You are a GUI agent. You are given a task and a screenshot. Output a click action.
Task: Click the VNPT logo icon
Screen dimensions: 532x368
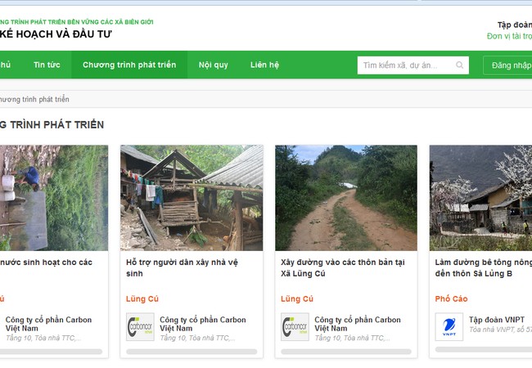tap(449, 326)
